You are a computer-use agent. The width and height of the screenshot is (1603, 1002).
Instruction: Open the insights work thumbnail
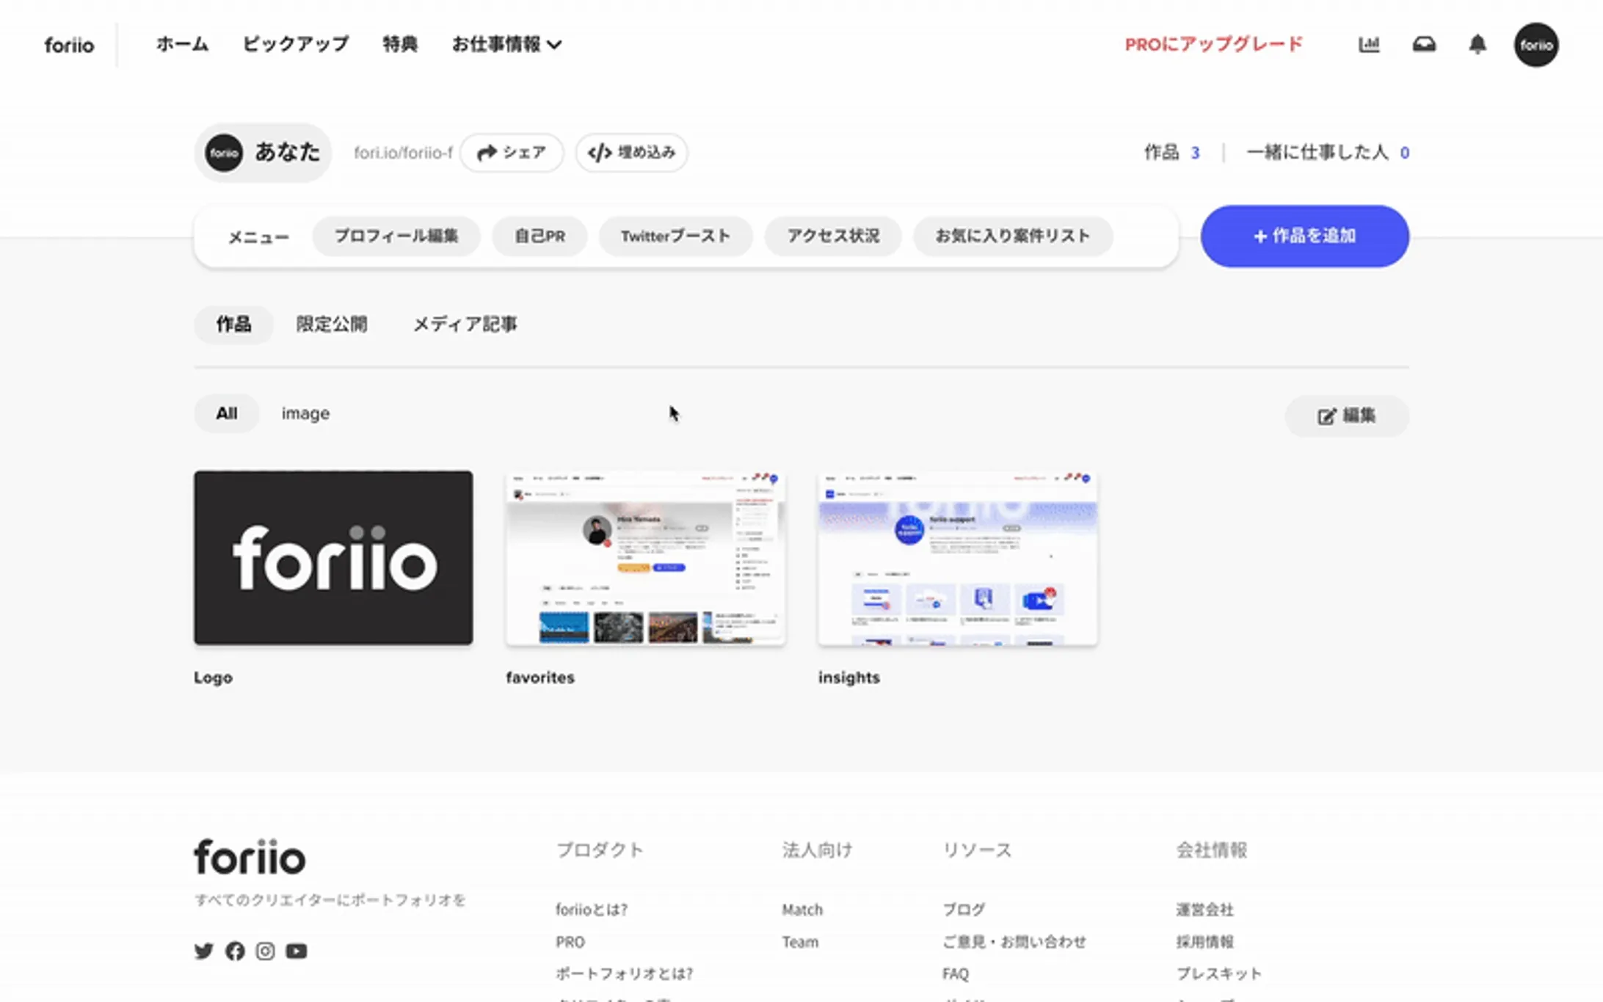(x=958, y=558)
